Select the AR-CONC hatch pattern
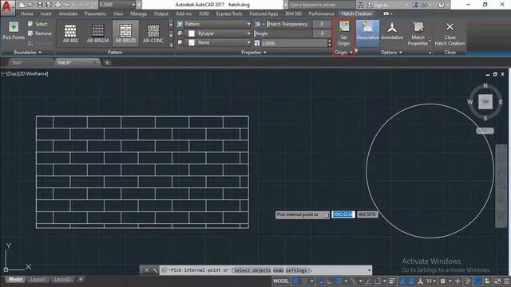Viewport: 511px width, 287px height. [153, 33]
